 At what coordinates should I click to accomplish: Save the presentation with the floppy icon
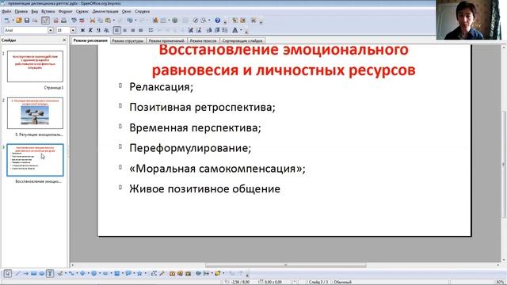27,21
